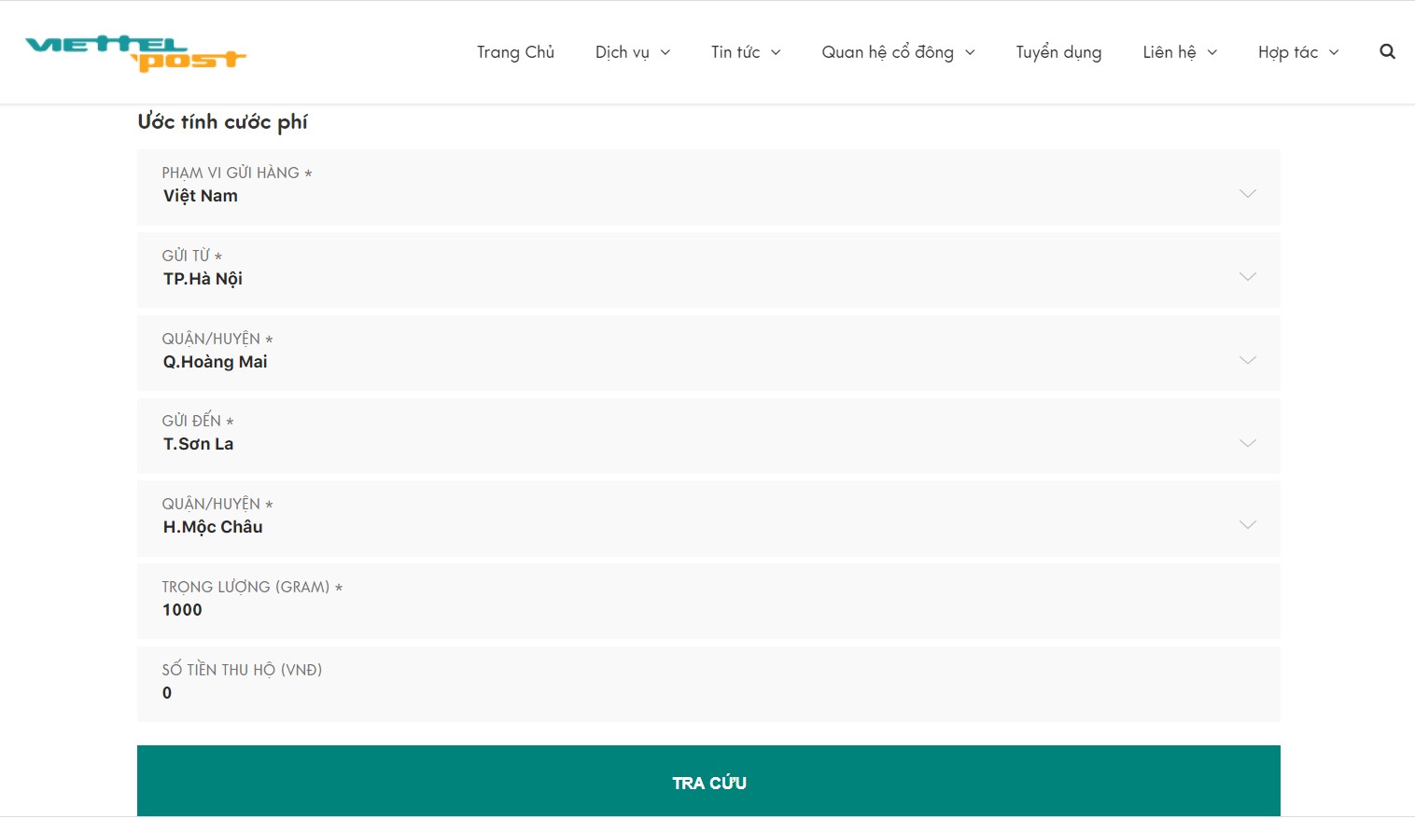This screenshot has height=819, width=1415.
Task: Select the T.Sơn La destination value
Action: click(198, 444)
